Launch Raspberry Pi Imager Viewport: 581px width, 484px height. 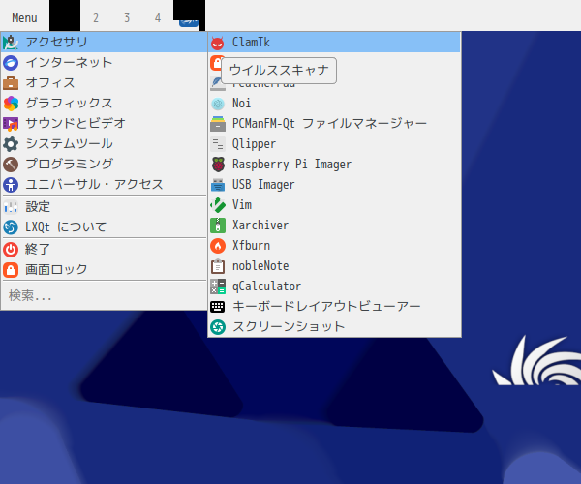pyautogui.click(x=335, y=165)
